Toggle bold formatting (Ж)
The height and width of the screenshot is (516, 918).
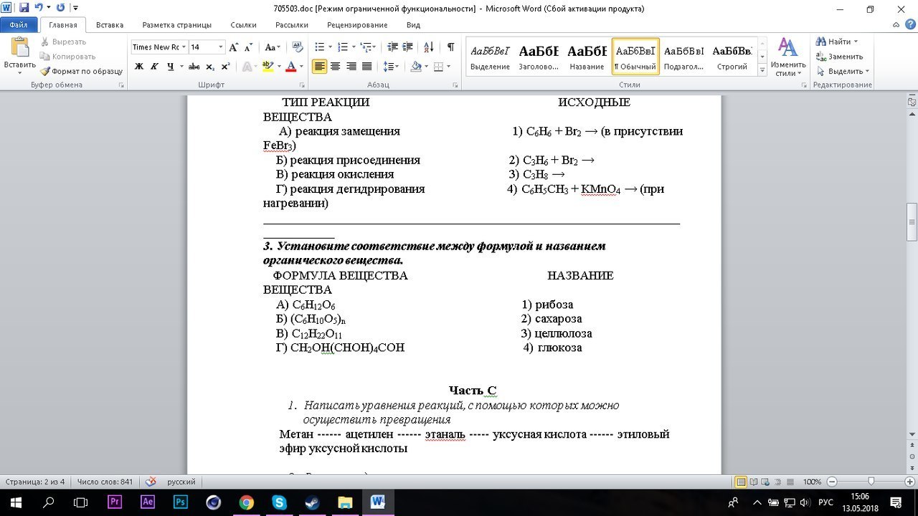139,67
